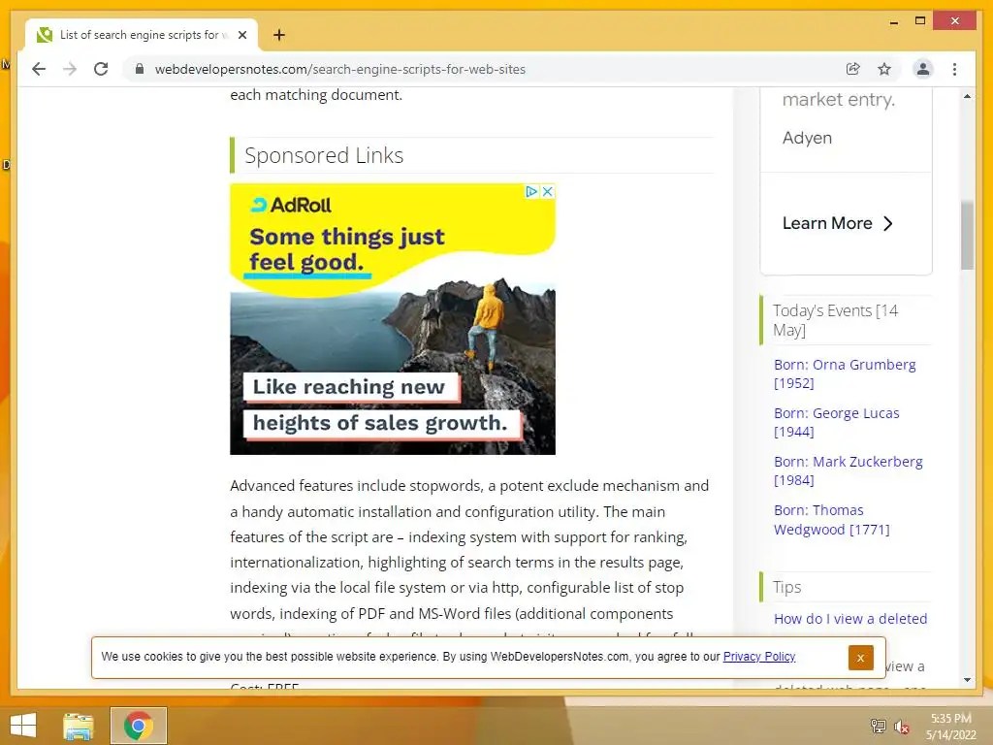Go back to the previous page

[39, 69]
